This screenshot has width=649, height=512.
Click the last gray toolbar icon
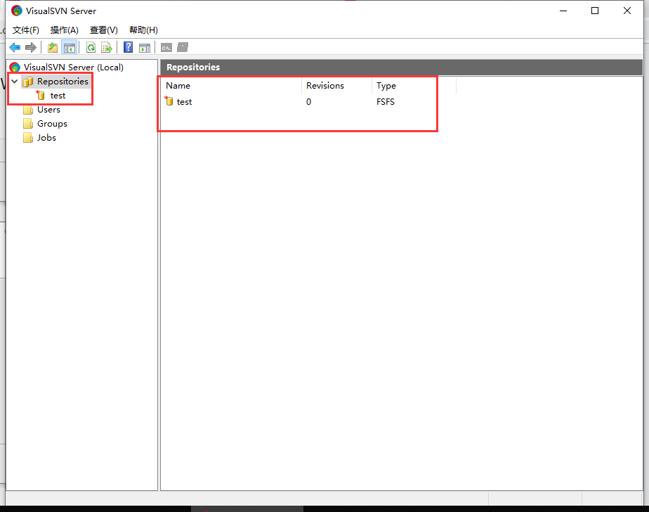pos(183,47)
